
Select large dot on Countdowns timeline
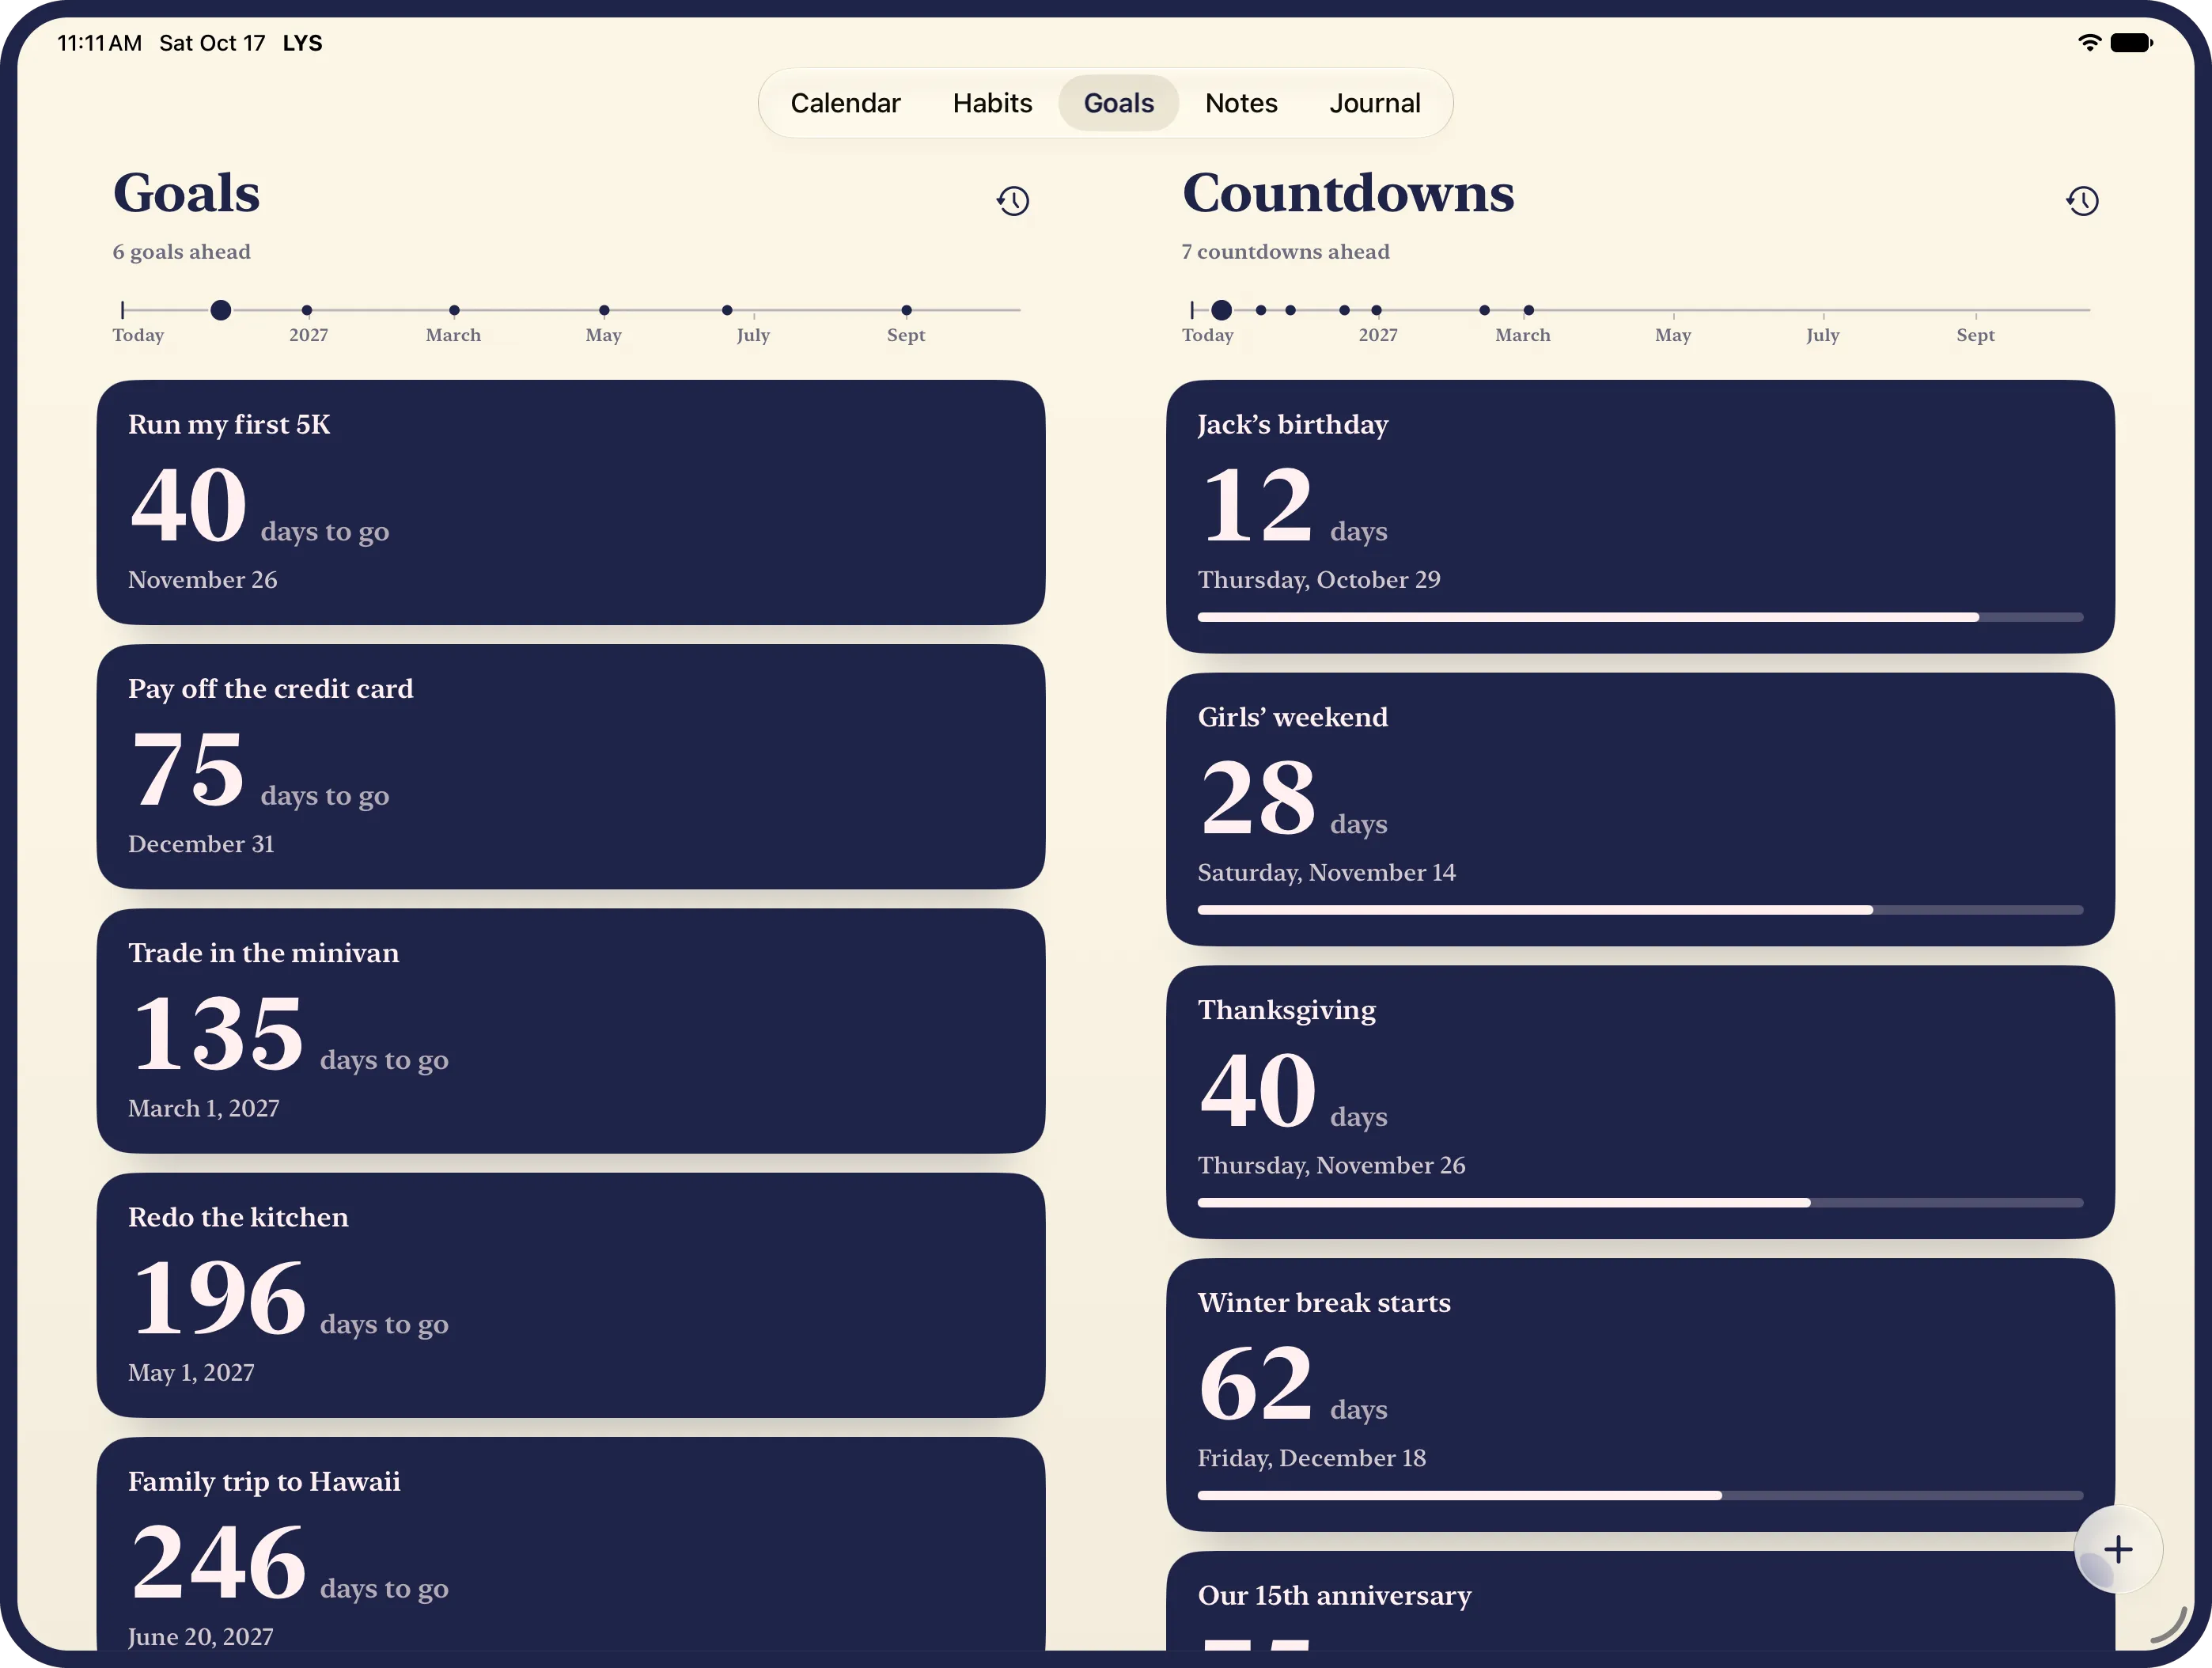point(1221,310)
